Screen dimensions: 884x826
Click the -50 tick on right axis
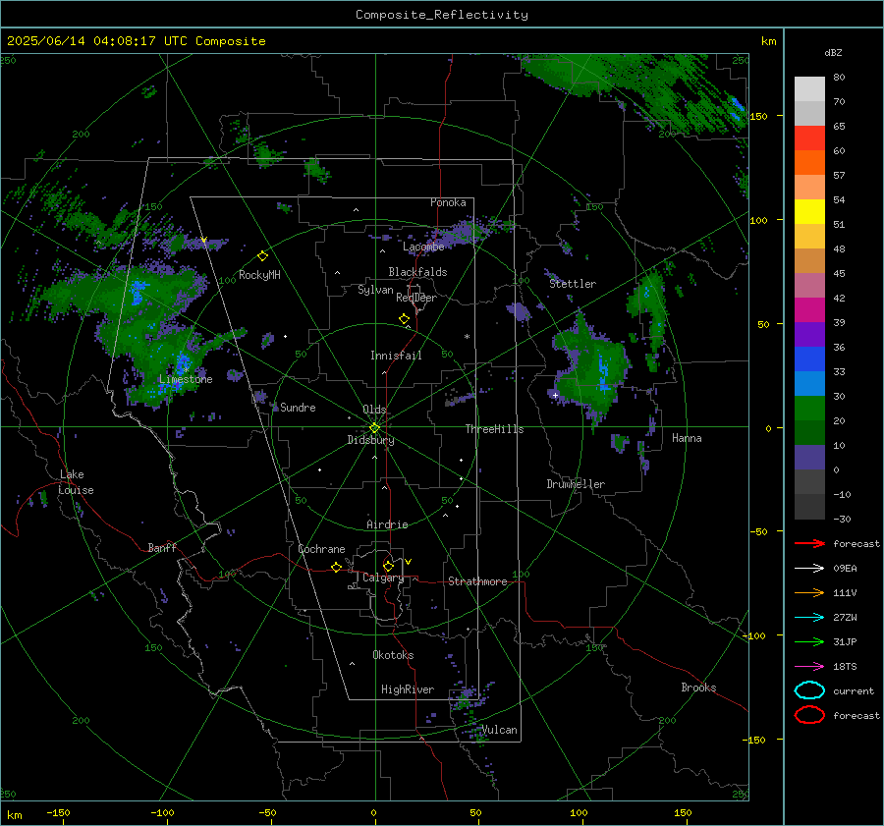[x=757, y=531]
